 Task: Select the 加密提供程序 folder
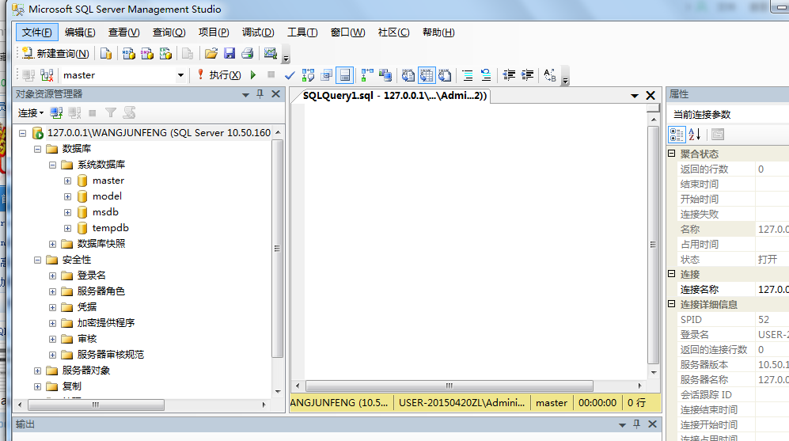tap(105, 323)
